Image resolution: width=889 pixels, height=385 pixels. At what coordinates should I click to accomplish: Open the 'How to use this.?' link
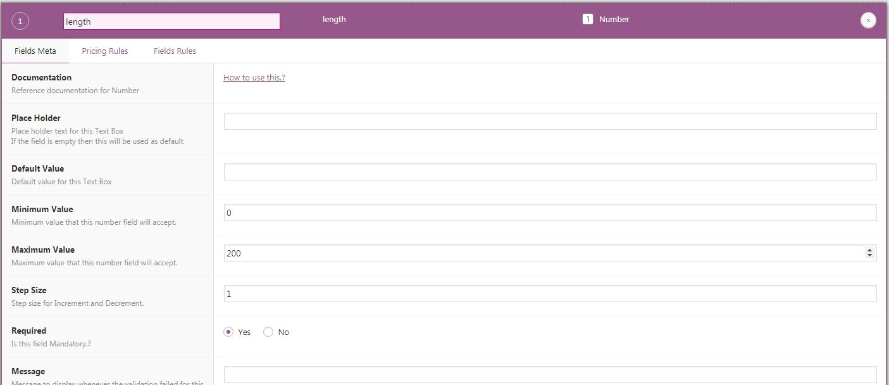(254, 77)
